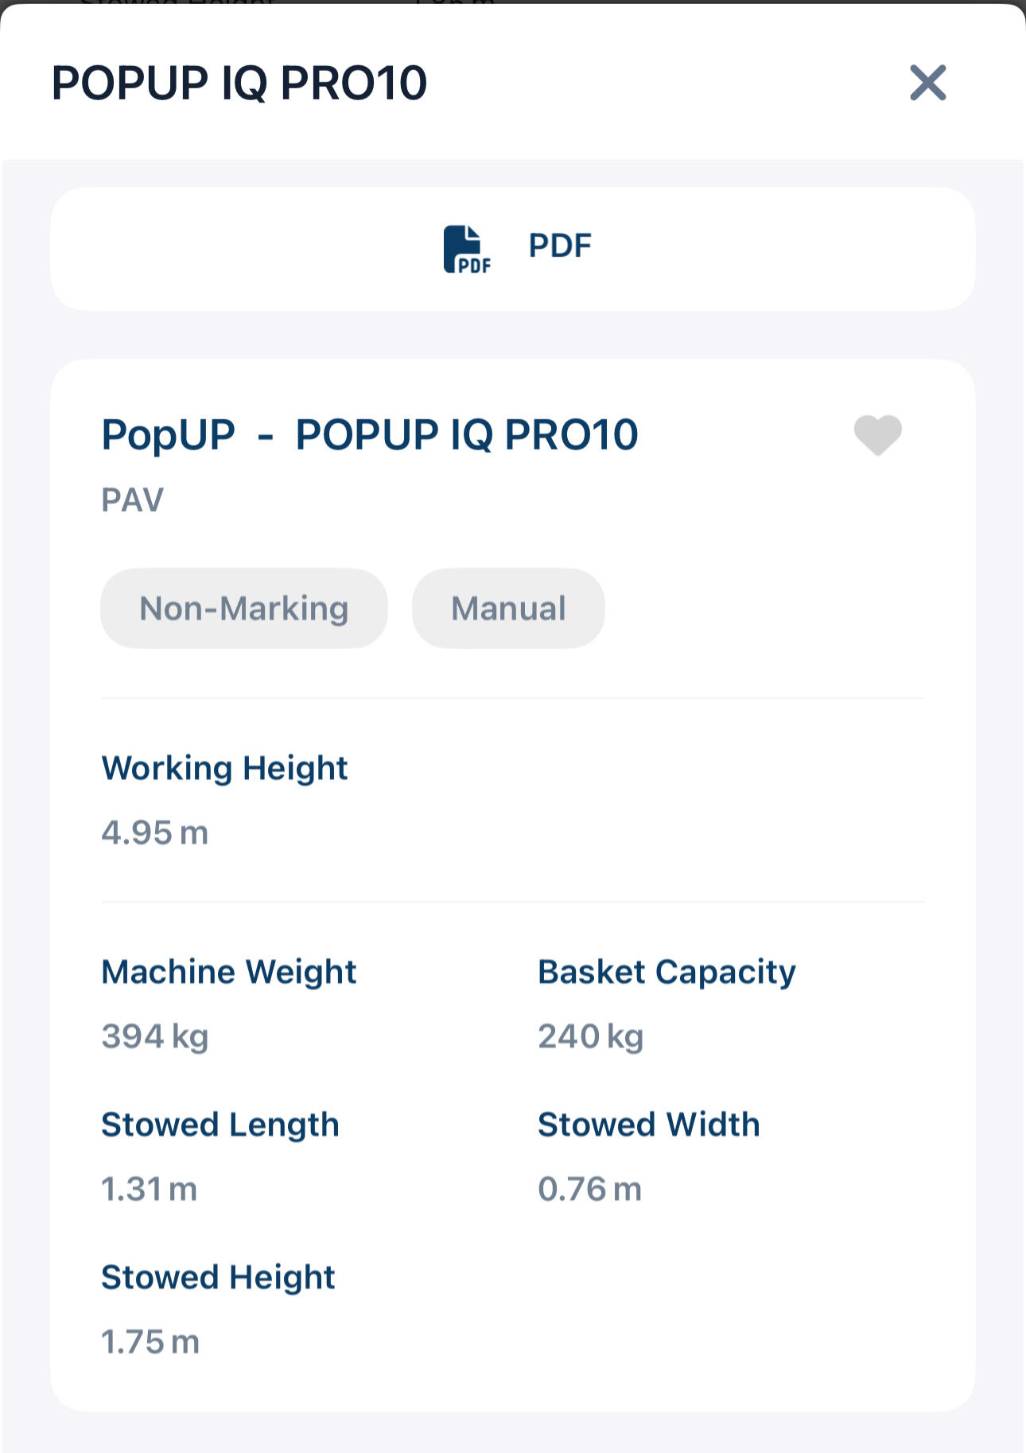Viewport: 1026px width, 1453px height.
Task: Click the Stowed Length label
Action: [x=220, y=1125]
